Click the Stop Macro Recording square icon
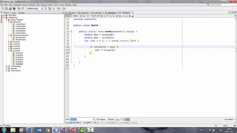 tap(126, 16)
